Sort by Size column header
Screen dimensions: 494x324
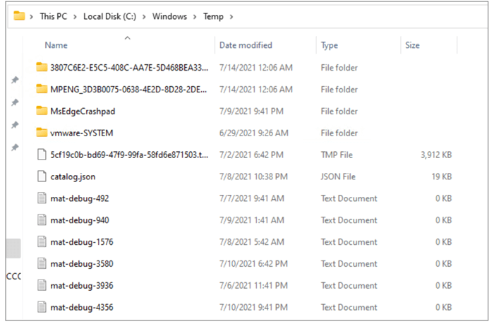[x=412, y=45]
